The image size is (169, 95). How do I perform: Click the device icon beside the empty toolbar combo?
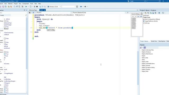tap(77, 7)
